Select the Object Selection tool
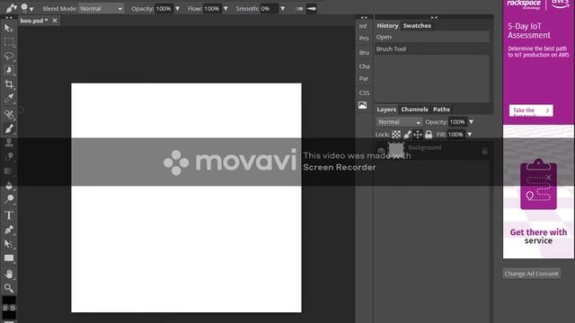Image resolution: width=575 pixels, height=323 pixels. [x=9, y=70]
